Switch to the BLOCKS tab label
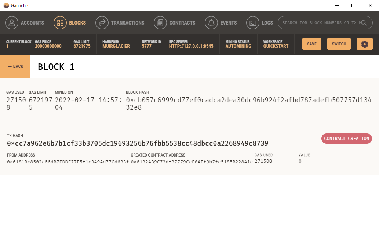This screenshot has height=243, width=379. [77, 23]
